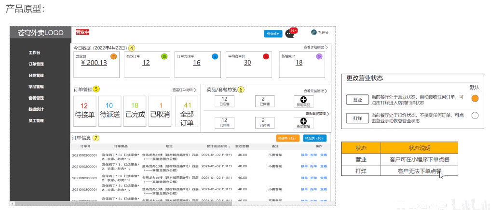
Task: Click the orange 待接单 (12) button
Action: click(287, 138)
